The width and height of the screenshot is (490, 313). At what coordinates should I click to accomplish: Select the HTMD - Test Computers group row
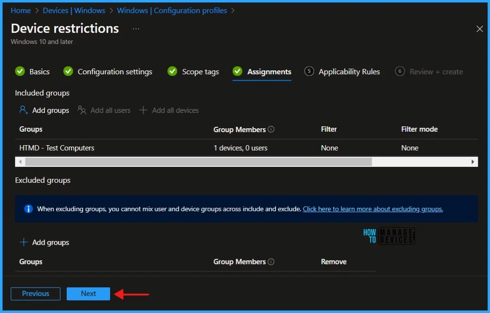(246, 148)
